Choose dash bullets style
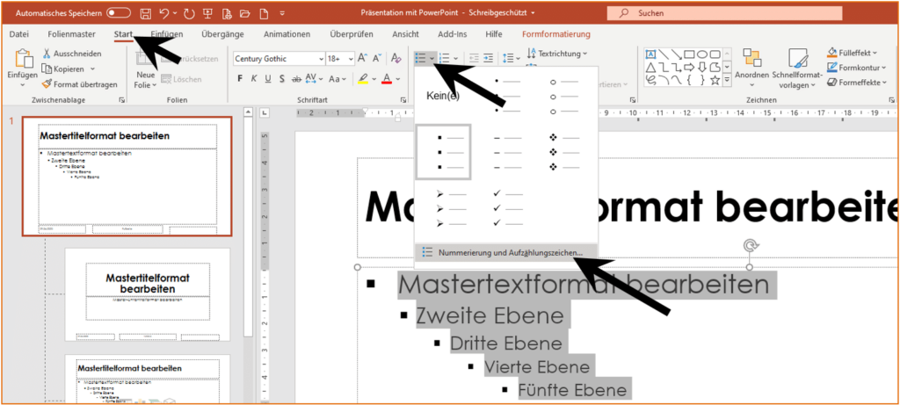This screenshot has width=900, height=405. tap(507, 152)
